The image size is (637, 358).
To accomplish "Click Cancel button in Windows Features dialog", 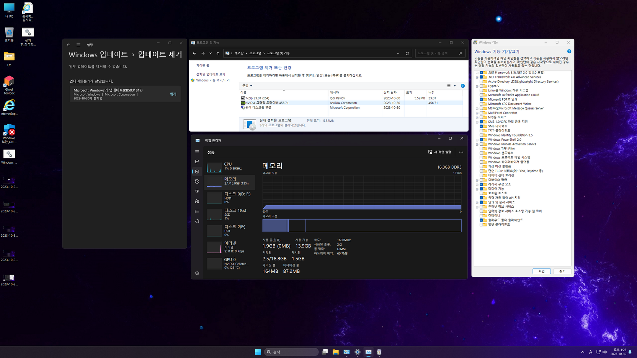I will coord(562,271).
